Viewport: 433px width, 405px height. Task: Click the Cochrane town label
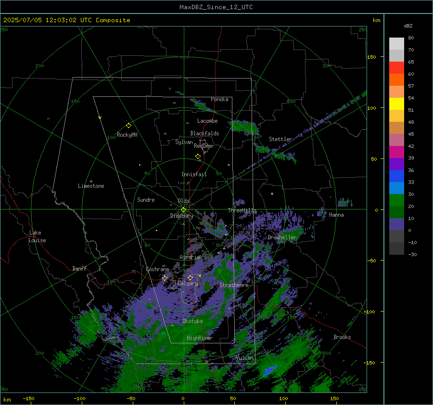[157, 269]
